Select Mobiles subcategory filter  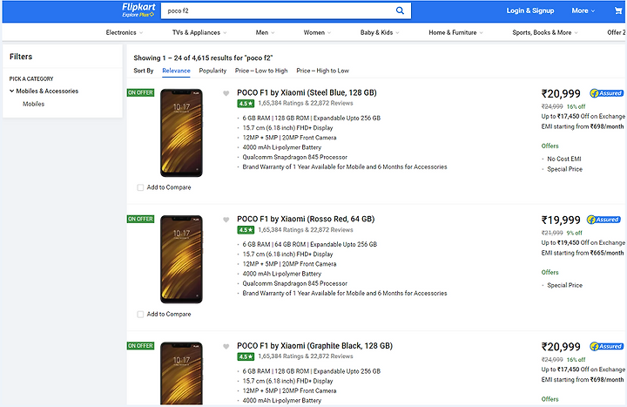(34, 104)
